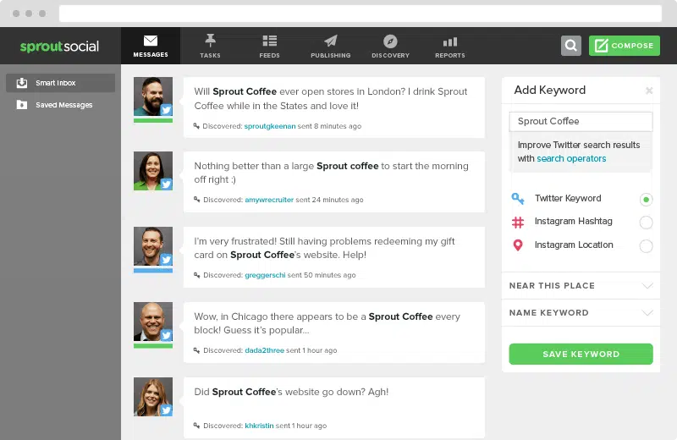Open Smart Inbox in the sidebar

click(x=59, y=83)
